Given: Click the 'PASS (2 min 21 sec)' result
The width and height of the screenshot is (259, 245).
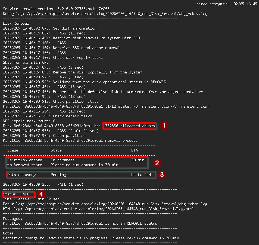Looking at the screenshot, I should coord(78,131).
